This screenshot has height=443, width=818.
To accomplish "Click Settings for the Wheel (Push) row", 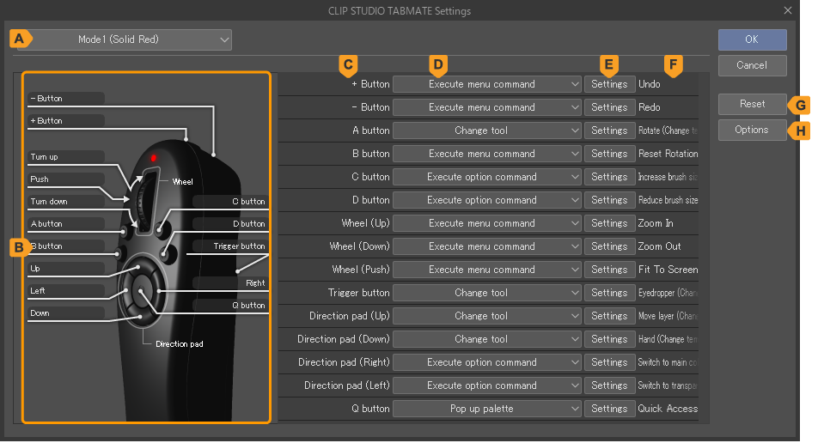I will coord(609,270).
